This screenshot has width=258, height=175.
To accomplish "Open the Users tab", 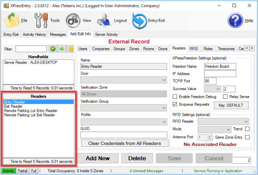I will (x=83, y=49).
